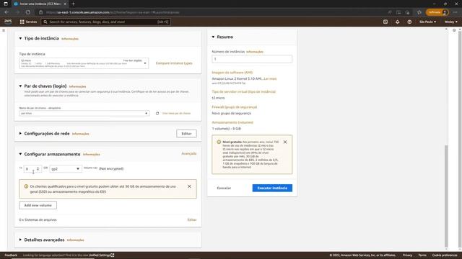Open the help question mark icon

coord(409,22)
